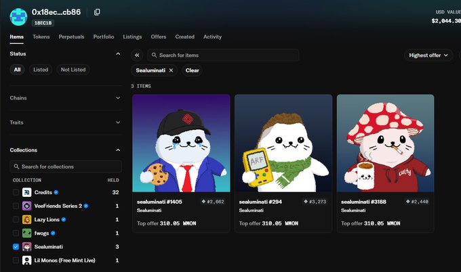461x272 pixels.
Task: Click the HELD column header
Action: pos(113,180)
